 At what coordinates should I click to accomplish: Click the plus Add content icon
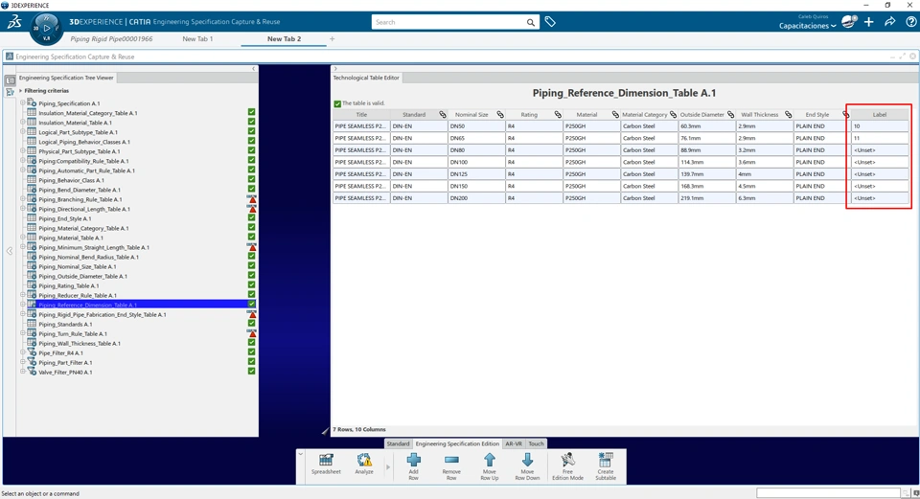[869, 22]
